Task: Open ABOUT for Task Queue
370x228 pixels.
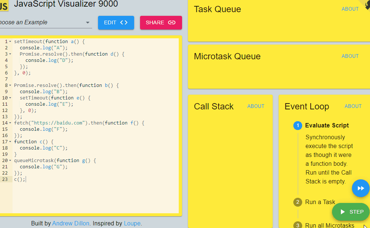Action: tap(350, 9)
